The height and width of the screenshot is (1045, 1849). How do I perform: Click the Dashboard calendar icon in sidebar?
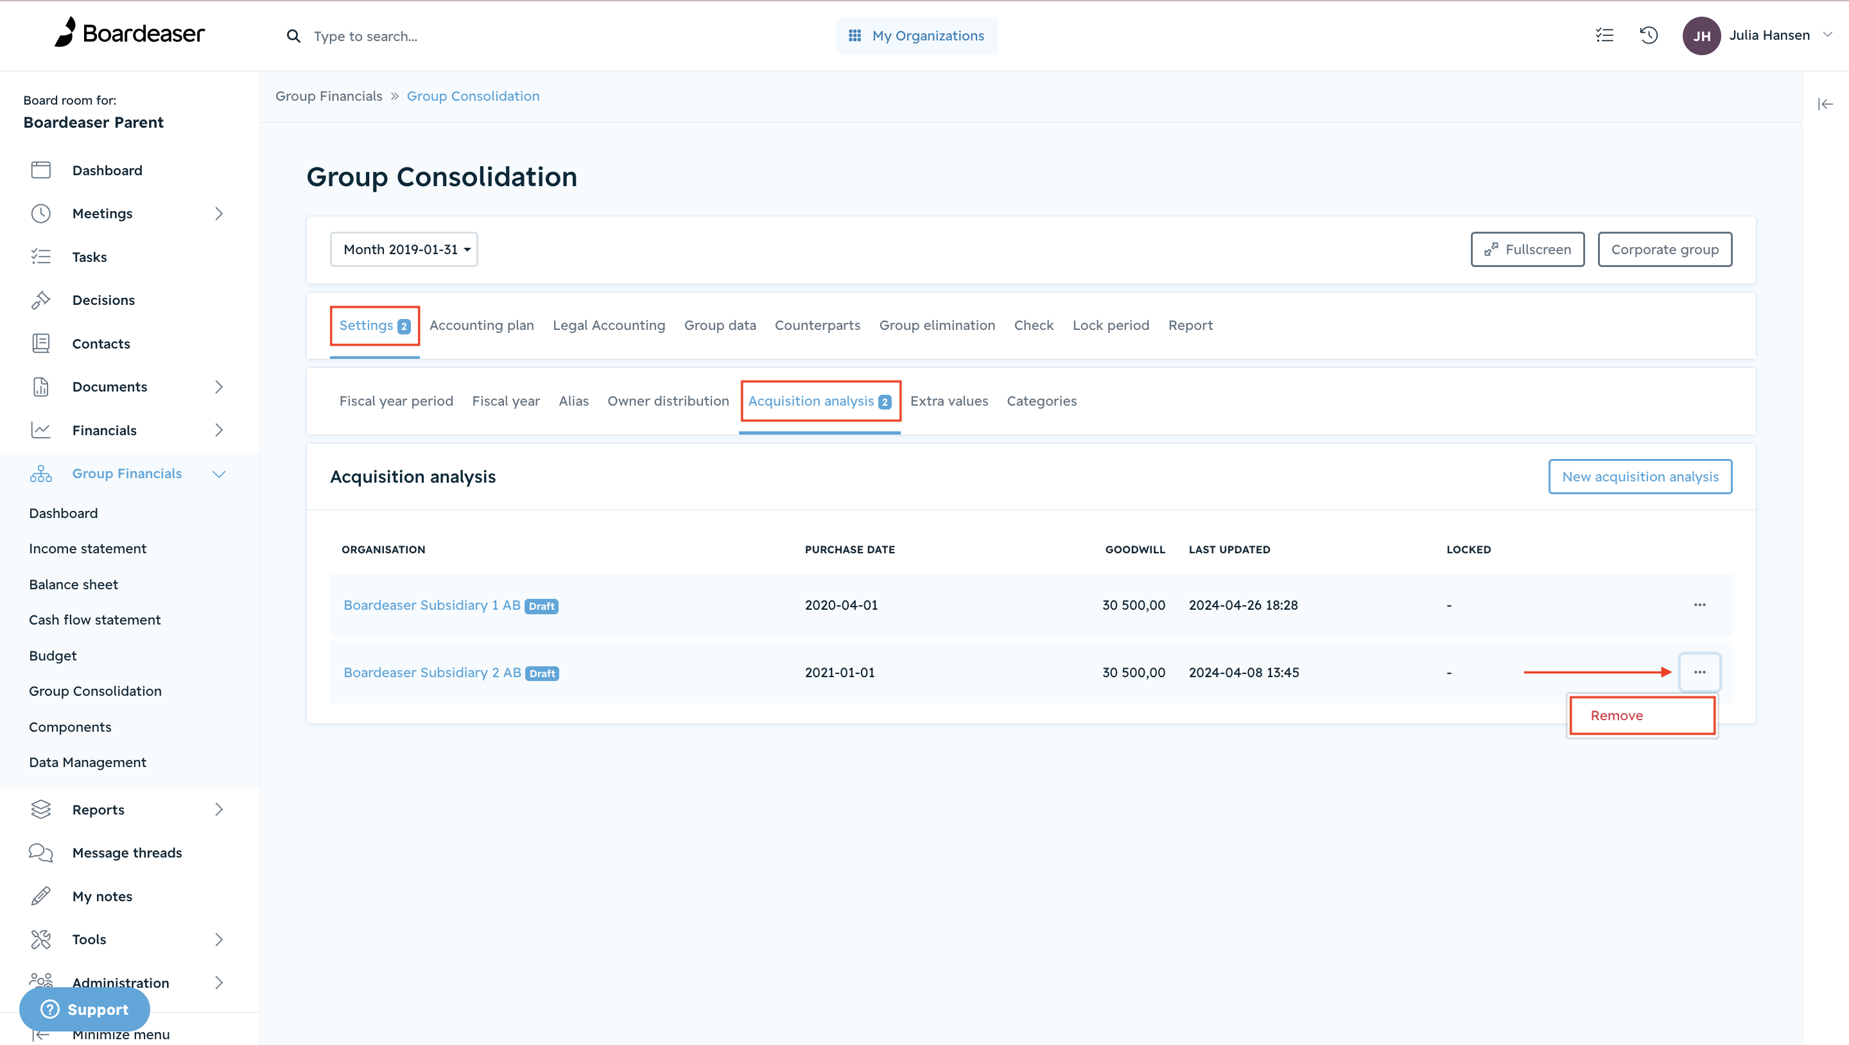point(41,170)
